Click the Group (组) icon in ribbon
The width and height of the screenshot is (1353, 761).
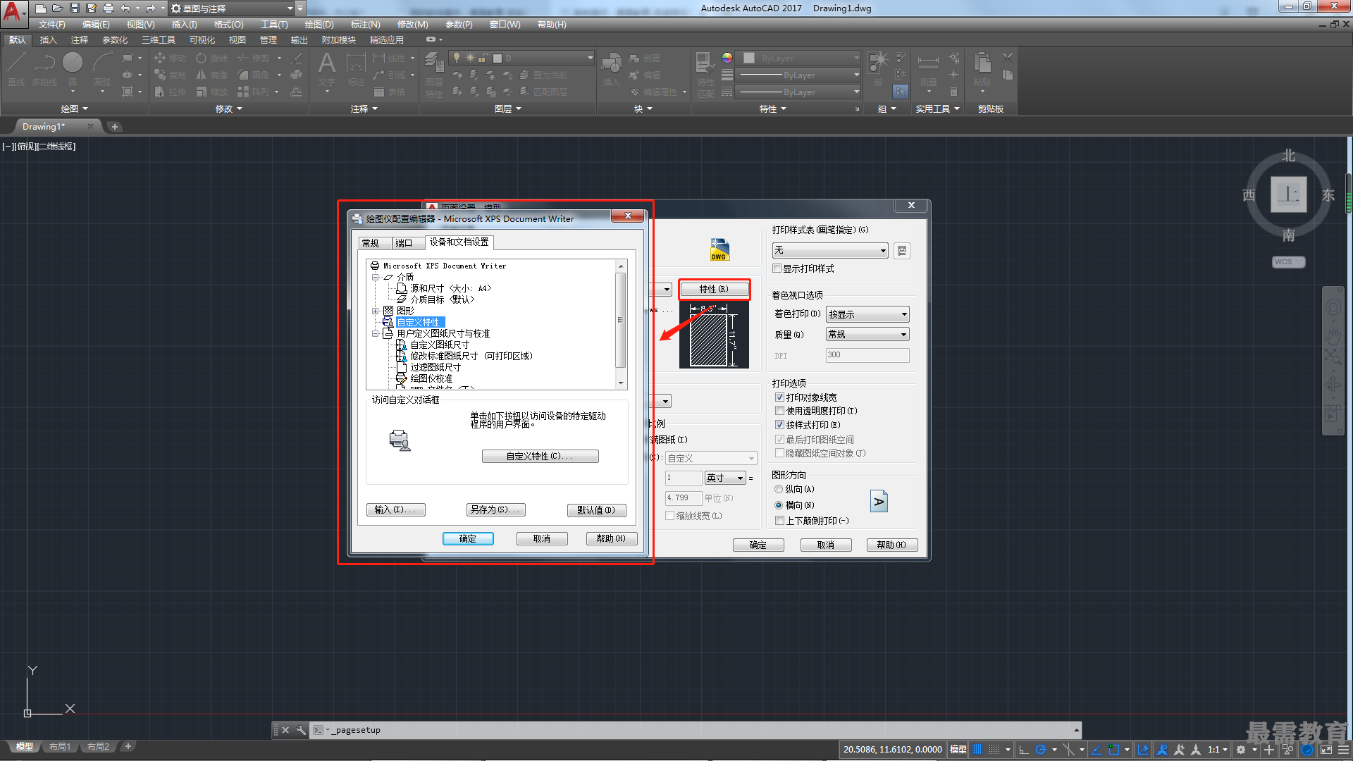pos(878,69)
